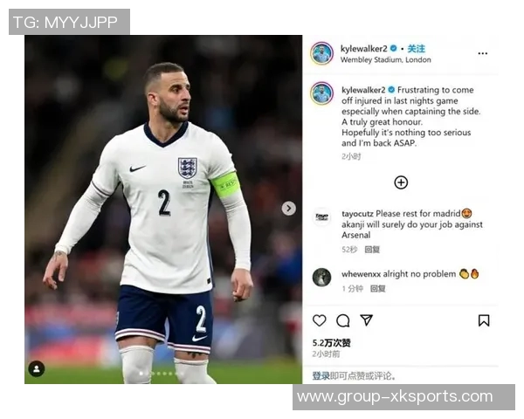This screenshot has width=524, height=419.
Task: Open Wembley Stadium, London location link
Action: (x=386, y=60)
